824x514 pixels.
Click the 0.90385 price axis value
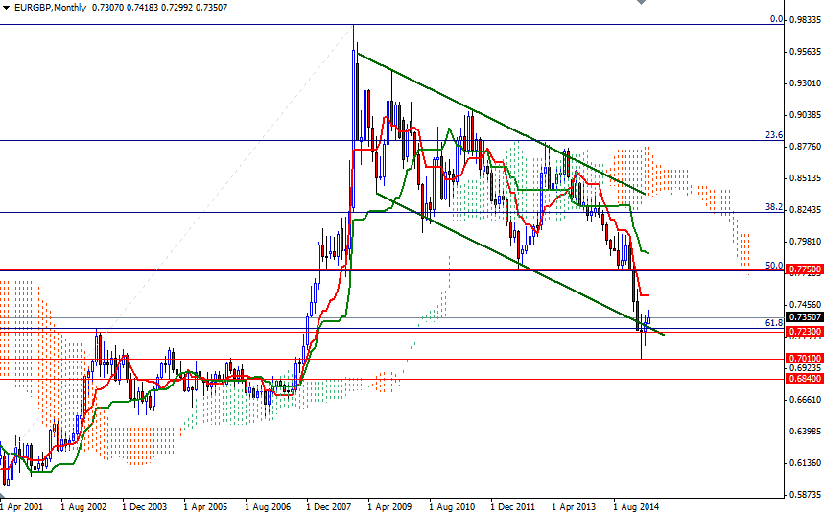805,114
